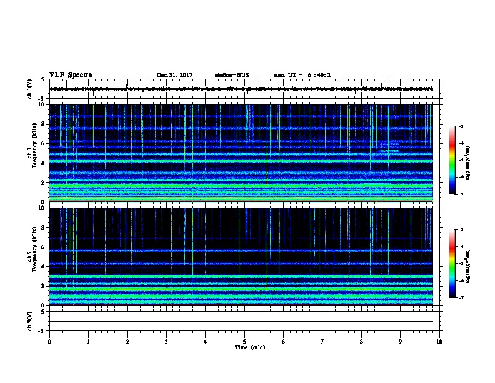The height and width of the screenshot is (383, 495).
Task: Click the ch.1 colorbar units label
Action: (x=467, y=163)
